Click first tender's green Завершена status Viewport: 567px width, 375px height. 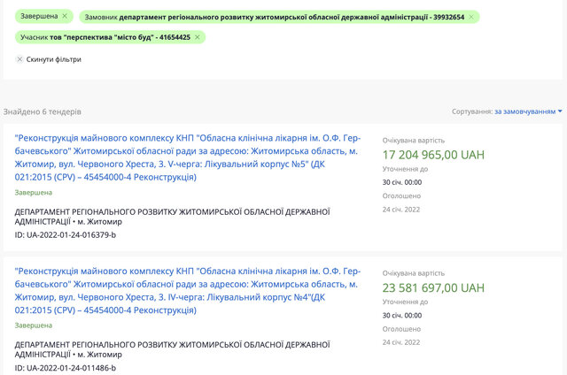[34, 193]
